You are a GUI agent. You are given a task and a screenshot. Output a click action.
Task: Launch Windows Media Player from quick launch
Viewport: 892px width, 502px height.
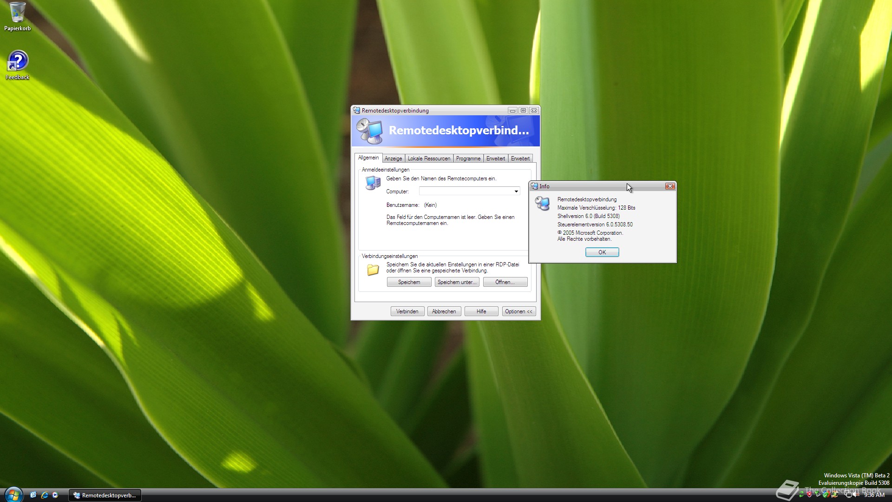(55, 495)
